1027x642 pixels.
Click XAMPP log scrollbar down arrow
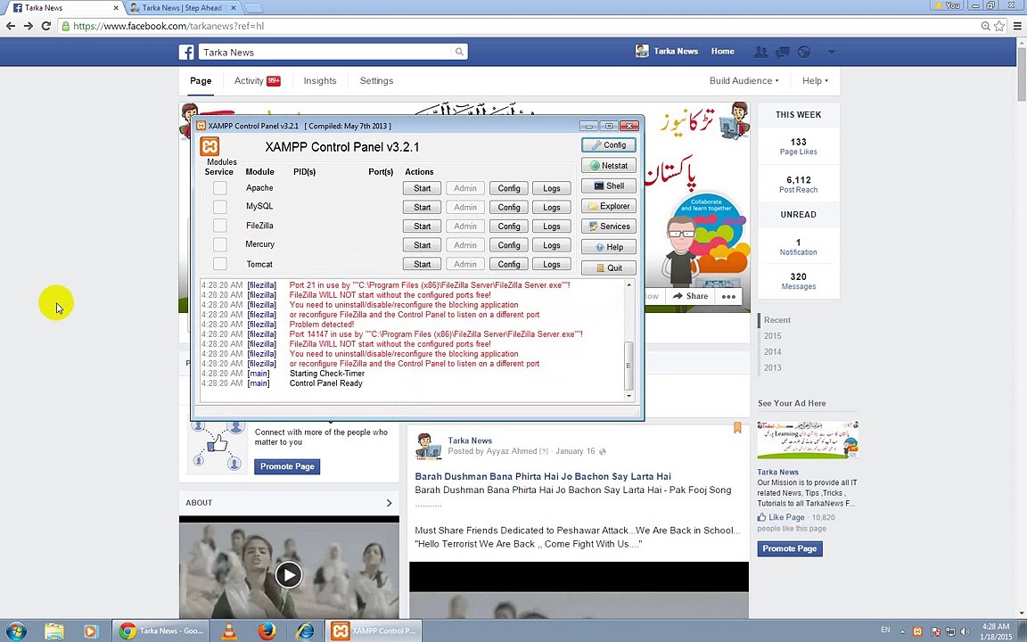[x=629, y=396]
